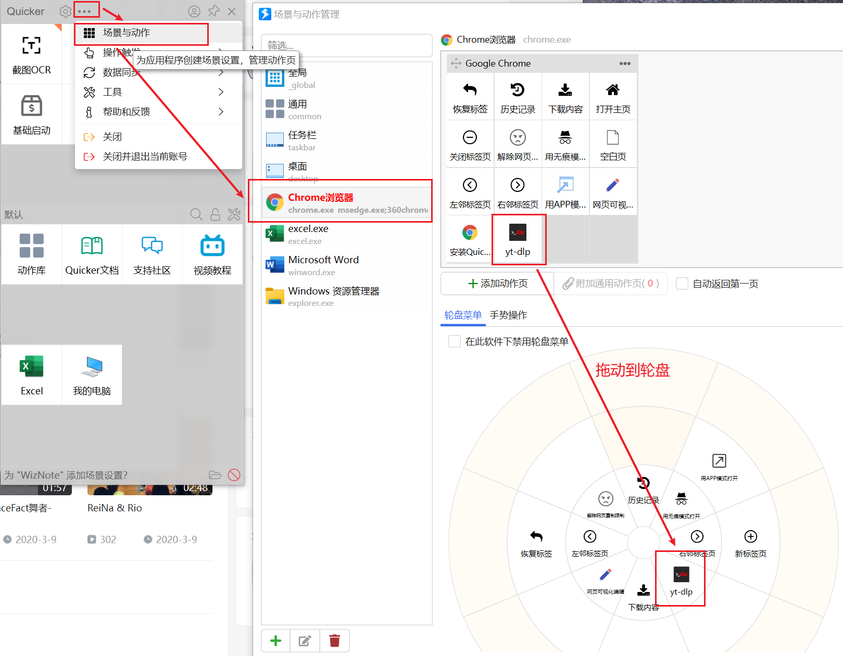This screenshot has width=843, height=656.
Task: Click the red delete scene trash button
Action: pos(335,641)
